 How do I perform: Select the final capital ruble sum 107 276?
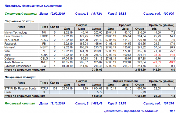coord(168,104)
